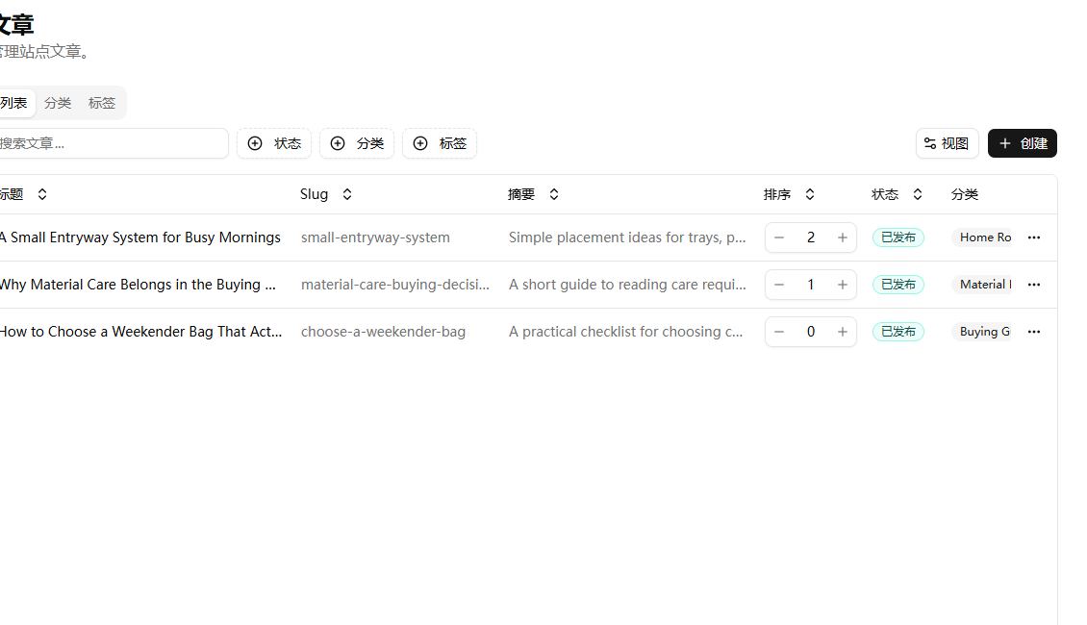Click sort value 0 in Weekender Bag row
The width and height of the screenshot is (1087, 625).
click(810, 332)
